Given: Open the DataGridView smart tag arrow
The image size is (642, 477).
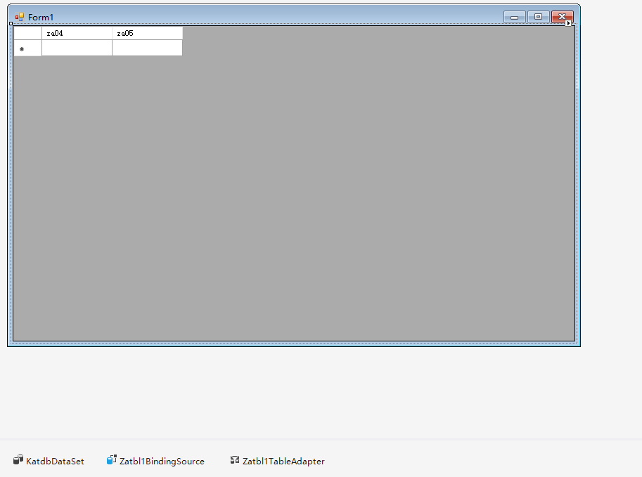Looking at the screenshot, I should (x=568, y=23).
